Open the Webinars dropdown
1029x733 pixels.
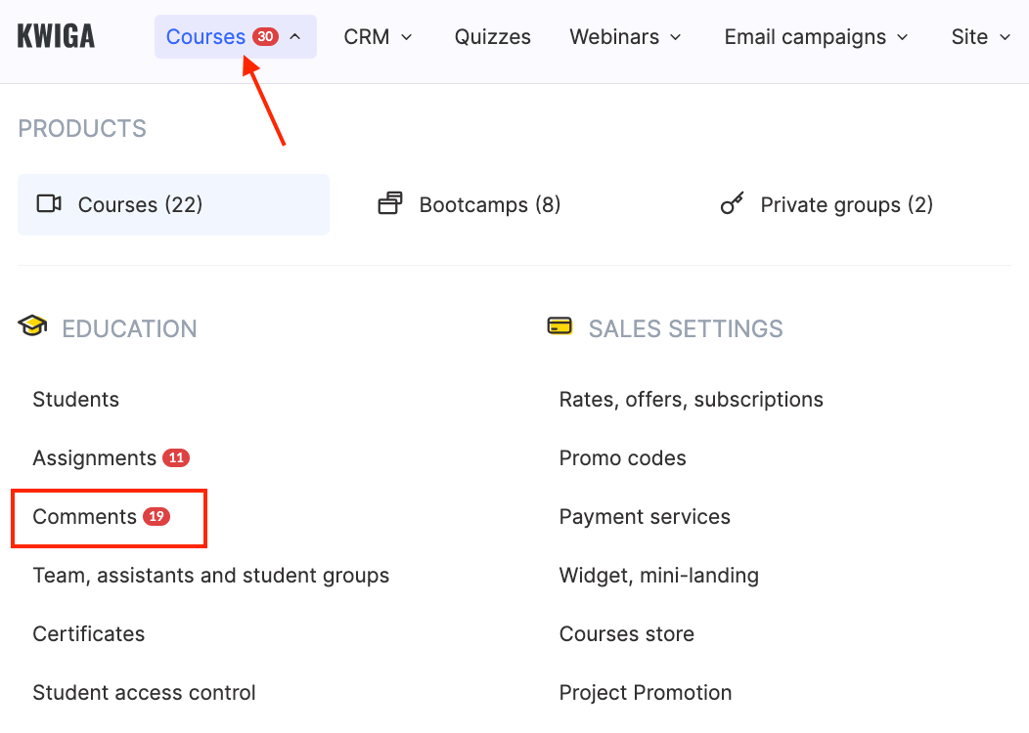pyautogui.click(x=625, y=37)
